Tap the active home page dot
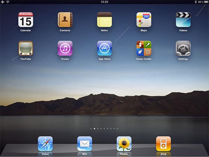This screenshot has height=157, width=209. pos(94,128)
